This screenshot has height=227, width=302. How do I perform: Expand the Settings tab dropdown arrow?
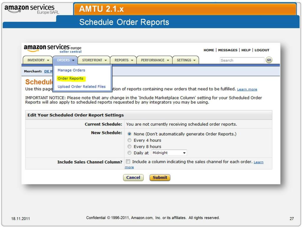coord(194,60)
